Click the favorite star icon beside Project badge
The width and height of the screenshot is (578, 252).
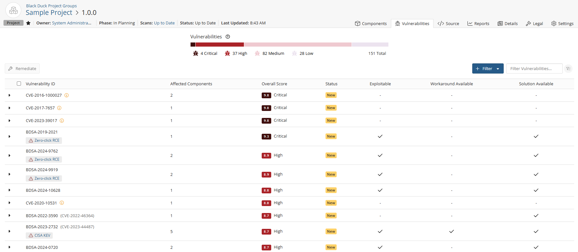coord(28,23)
